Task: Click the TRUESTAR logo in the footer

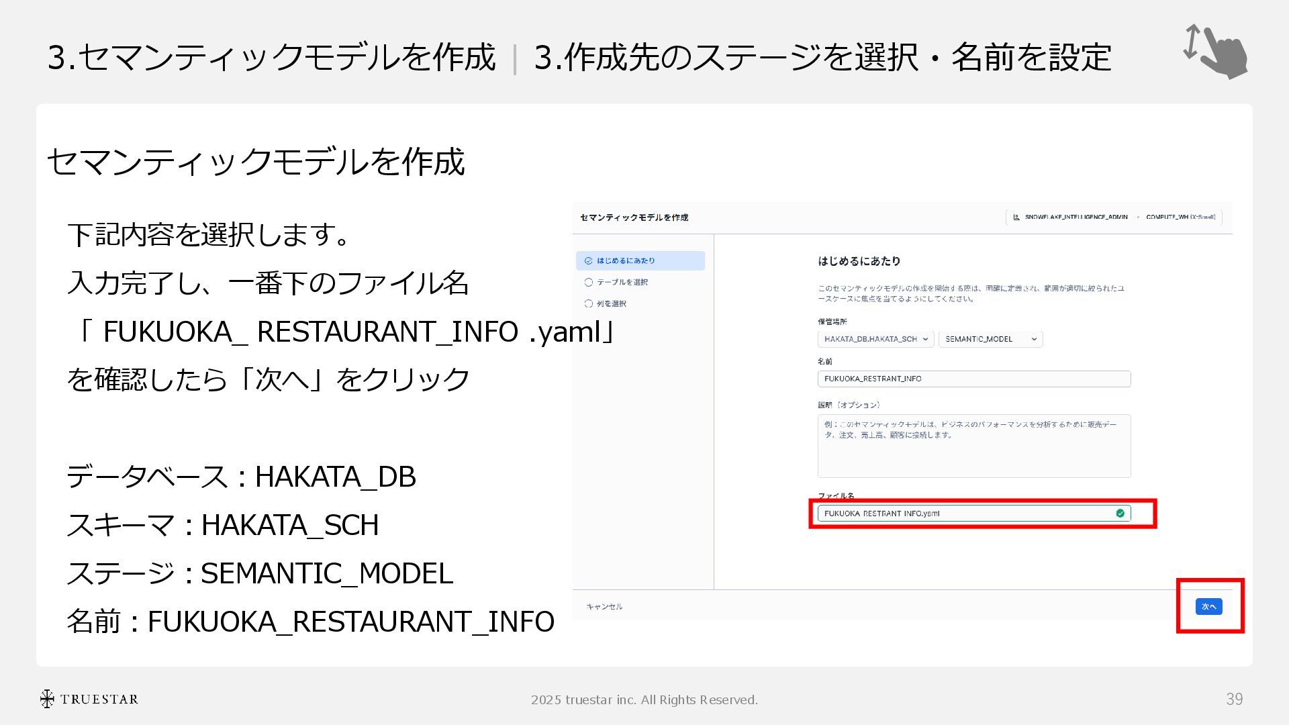Action: point(89,699)
